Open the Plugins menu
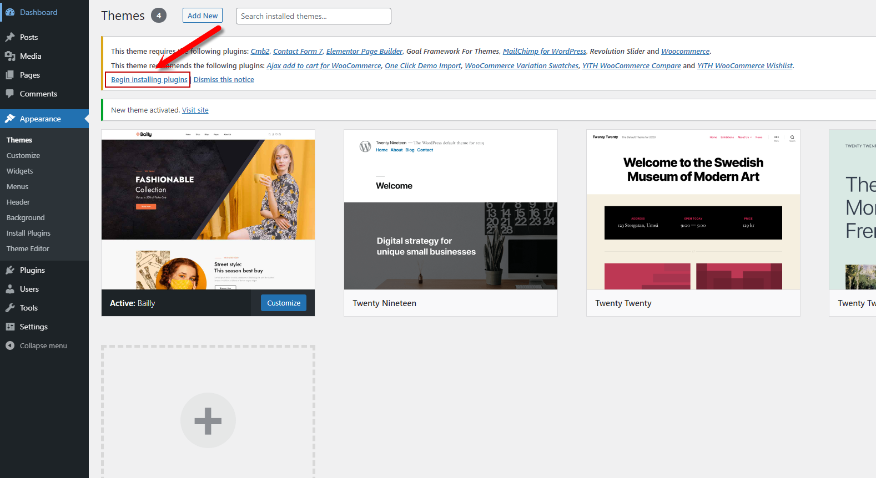Screen dimensions: 876x478 [44, 270]
